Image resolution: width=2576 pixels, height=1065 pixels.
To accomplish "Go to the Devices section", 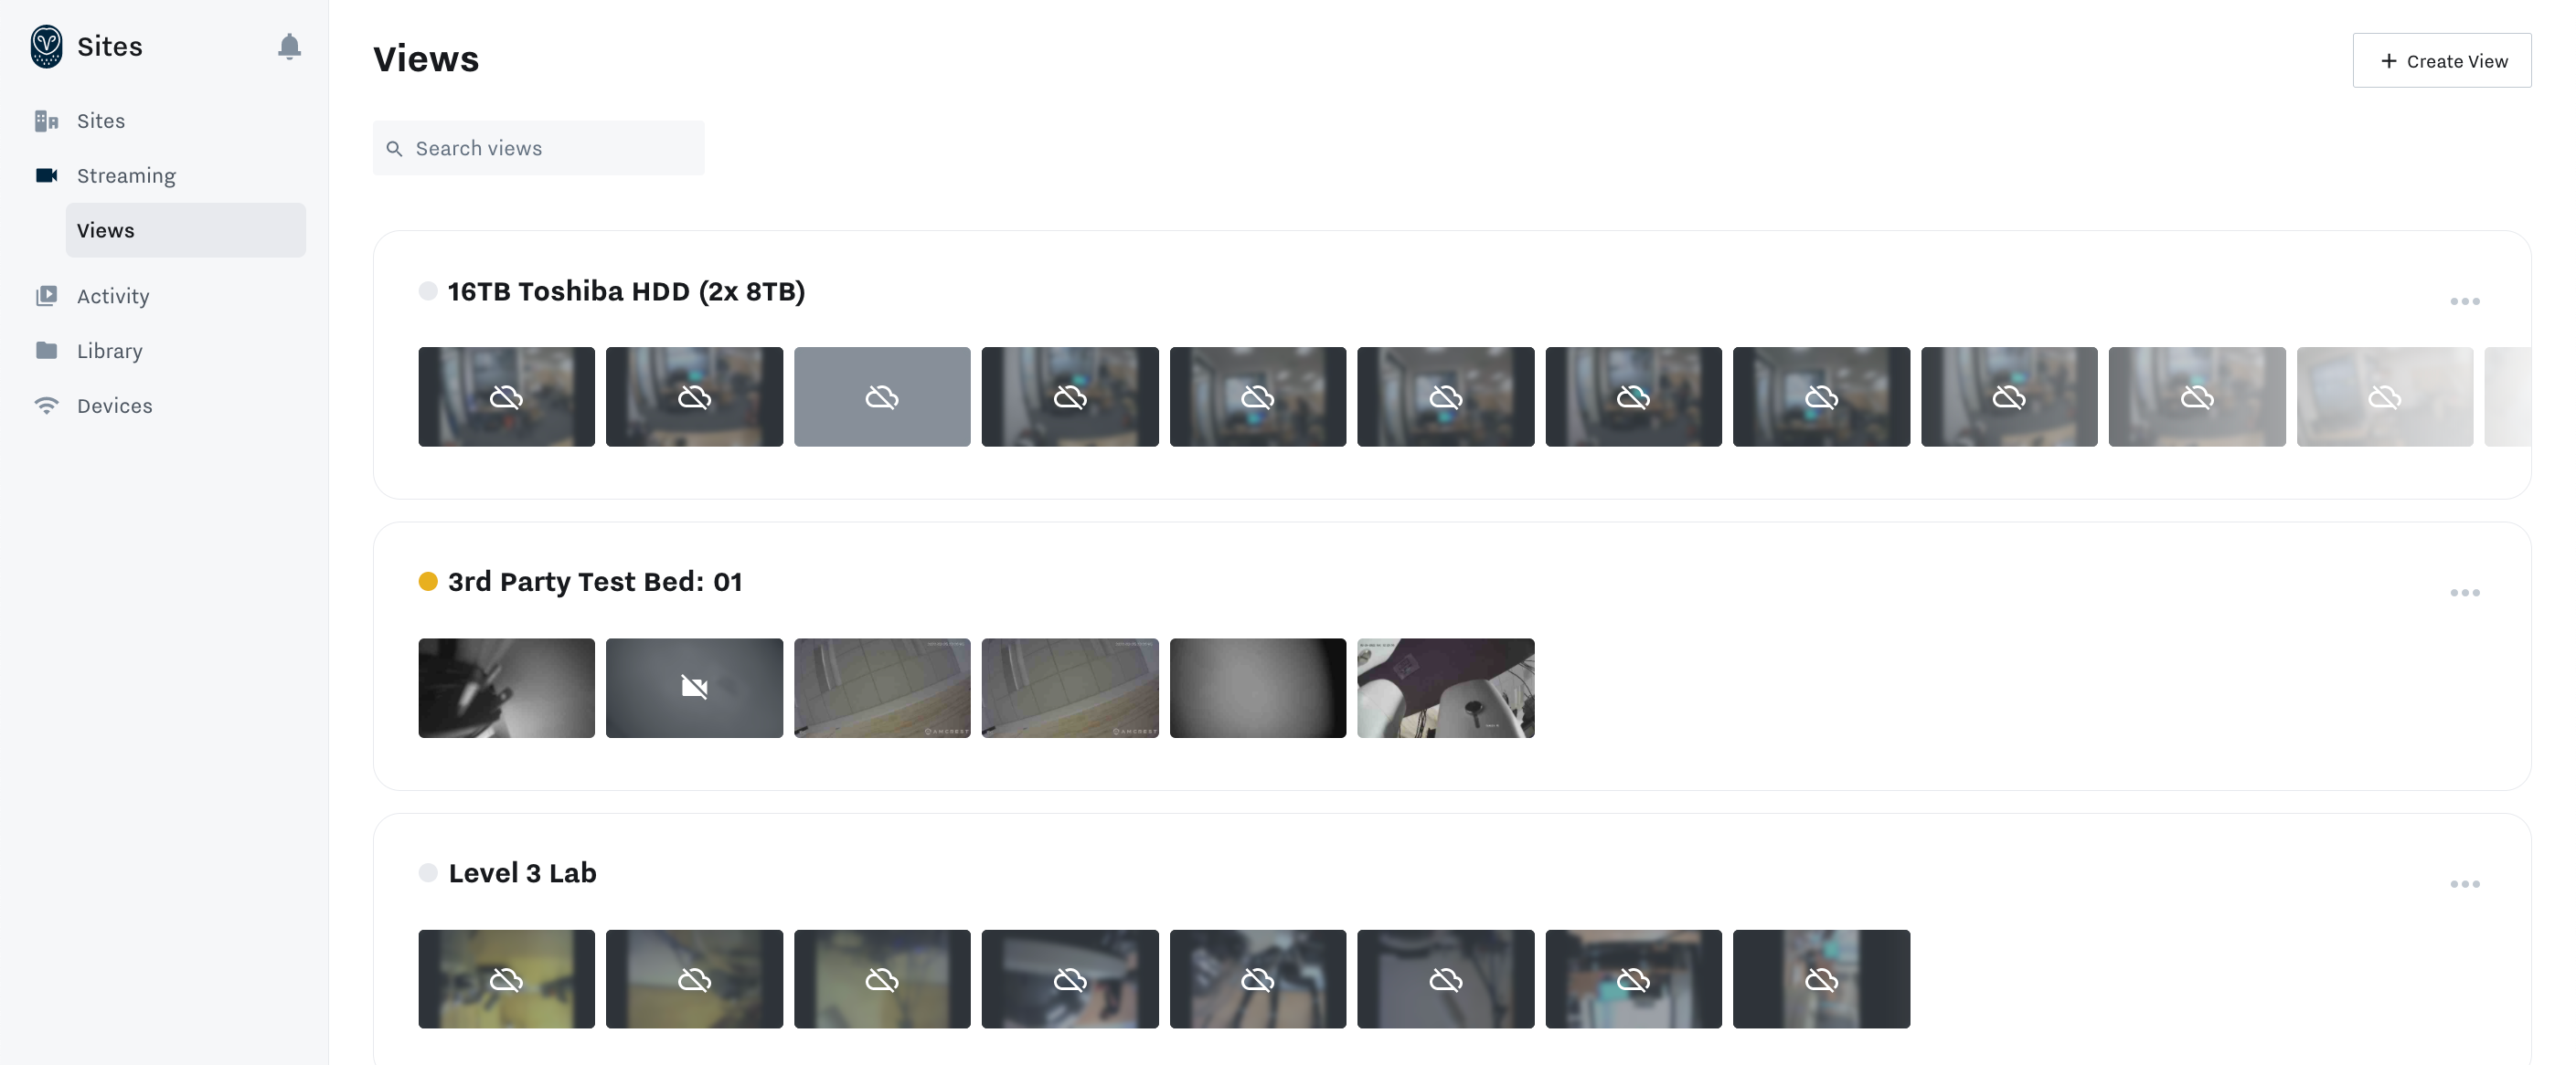I will click(x=114, y=406).
